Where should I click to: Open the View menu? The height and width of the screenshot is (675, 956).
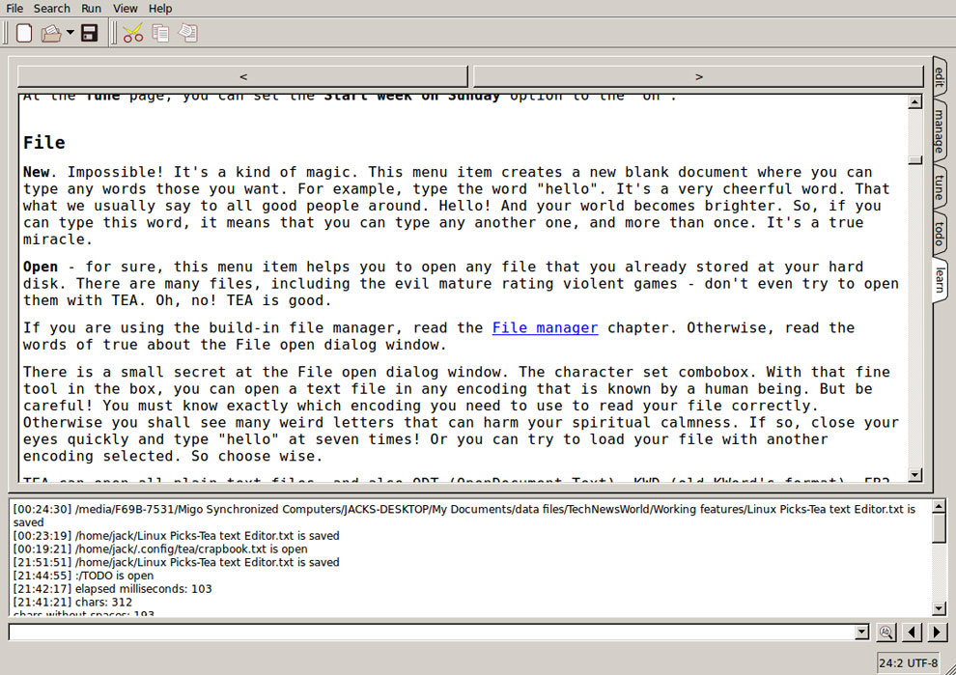tap(125, 9)
